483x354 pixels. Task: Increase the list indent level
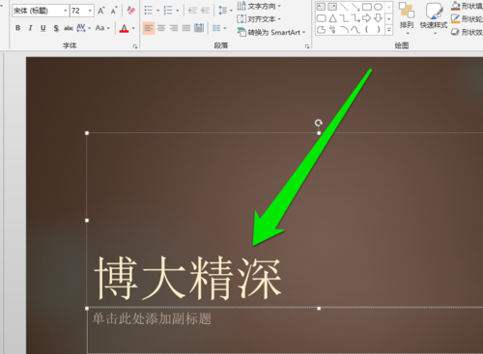click(x=205, y=11)
